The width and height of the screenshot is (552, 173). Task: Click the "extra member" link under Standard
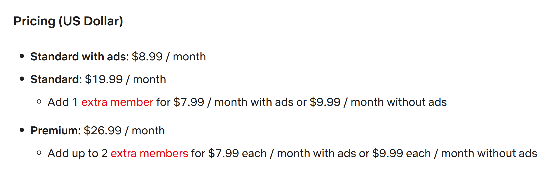pos(117,102)
